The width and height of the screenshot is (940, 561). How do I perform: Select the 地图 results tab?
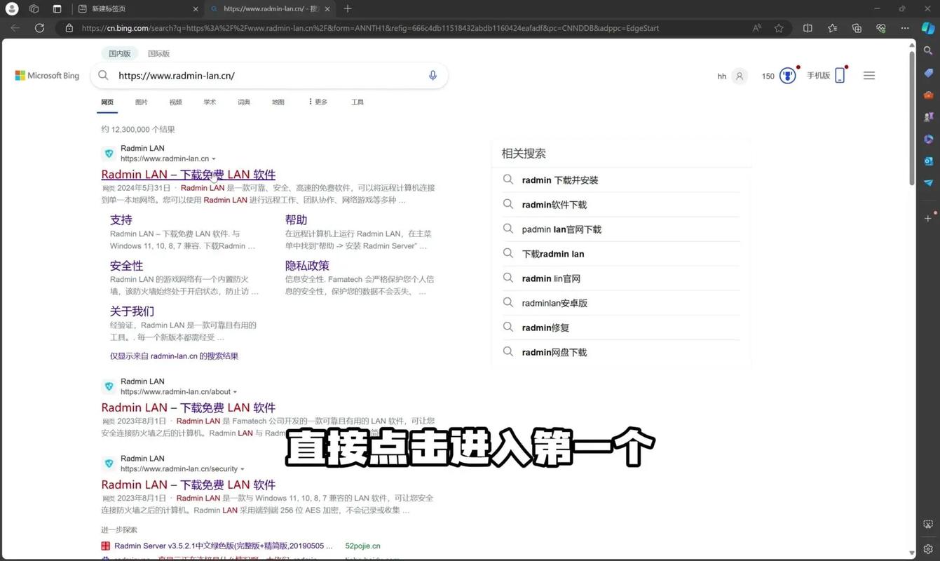click(278, 102)
